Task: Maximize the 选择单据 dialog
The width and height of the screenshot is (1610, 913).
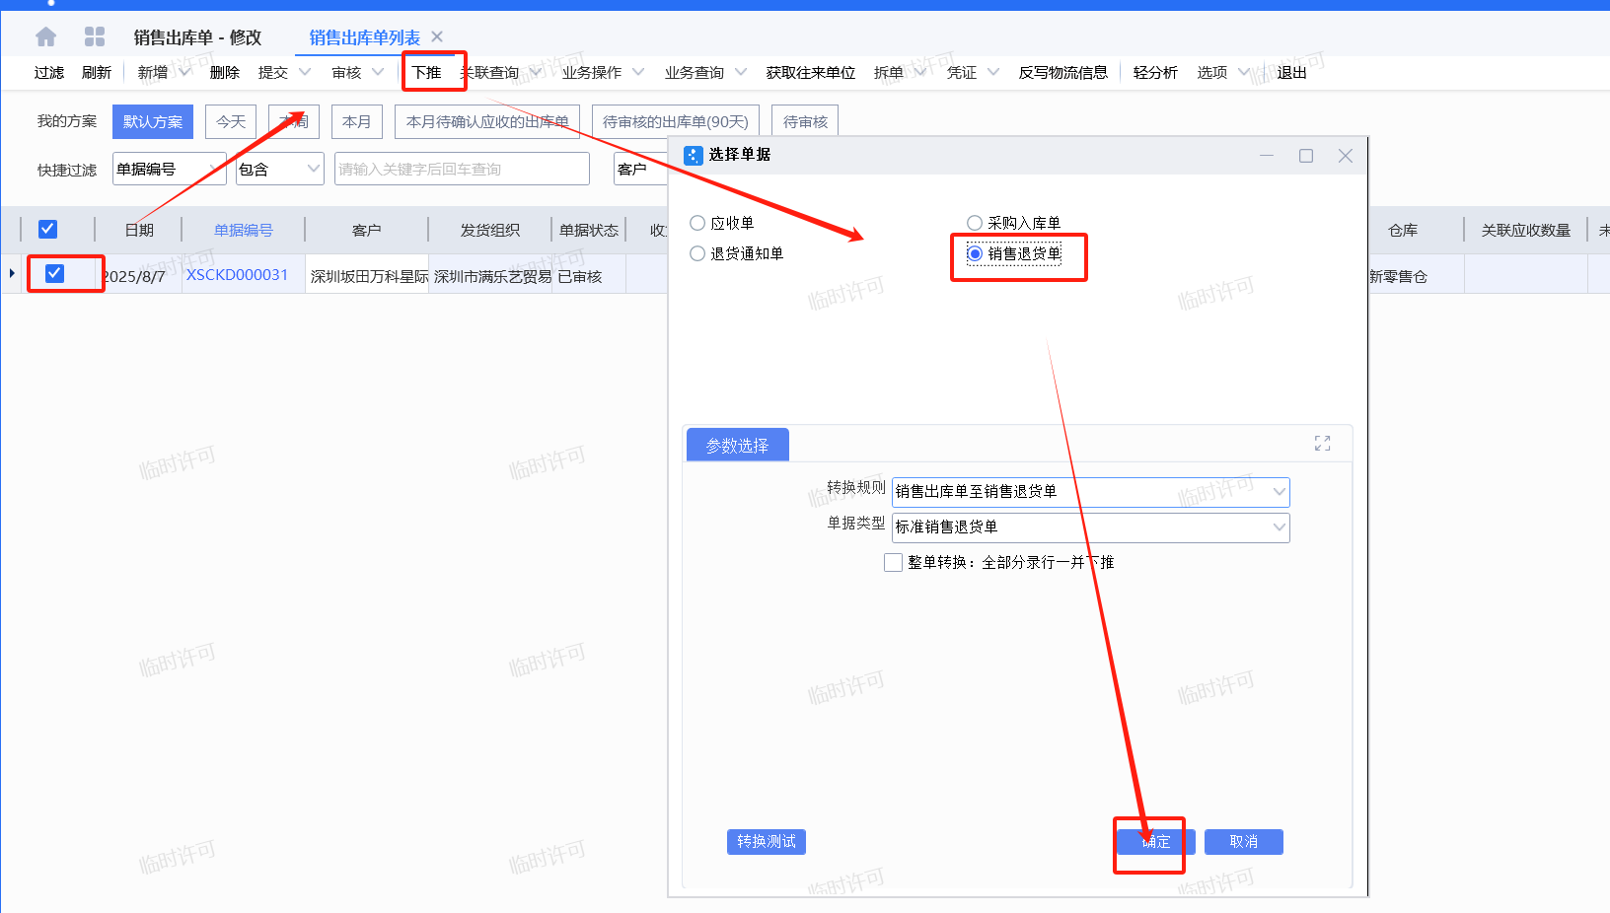Action: [1305, 156]
